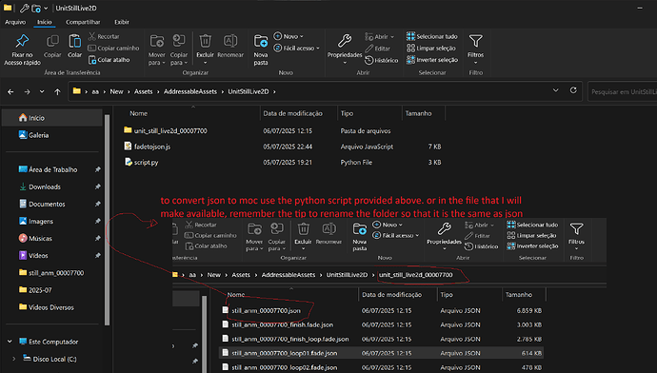Go up one folder level
The width and height of the screenshot is (657, 373).
coord(57,91)
